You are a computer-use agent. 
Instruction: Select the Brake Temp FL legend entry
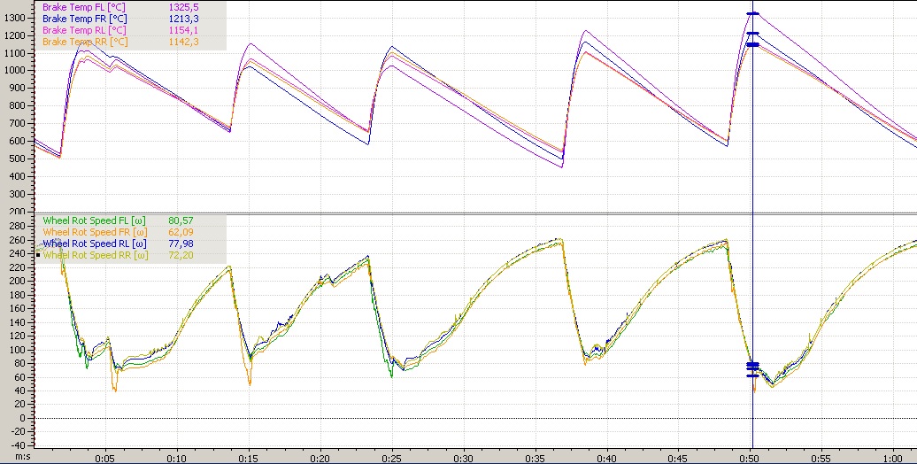[x=85, y=7]
